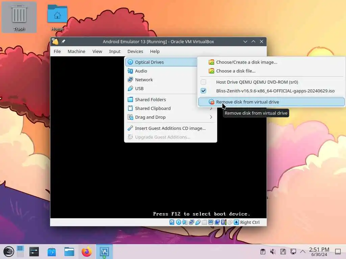This screenshot has height=259, width=346.
Task: Open Discover software center taskbar icon
Action: (52, 252)
